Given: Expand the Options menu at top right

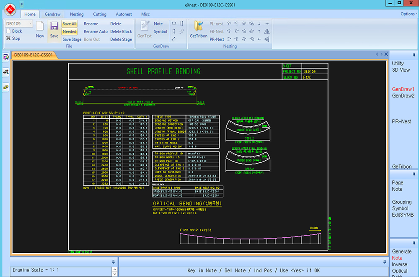Looking at the screenshot, I should (409, 14).
